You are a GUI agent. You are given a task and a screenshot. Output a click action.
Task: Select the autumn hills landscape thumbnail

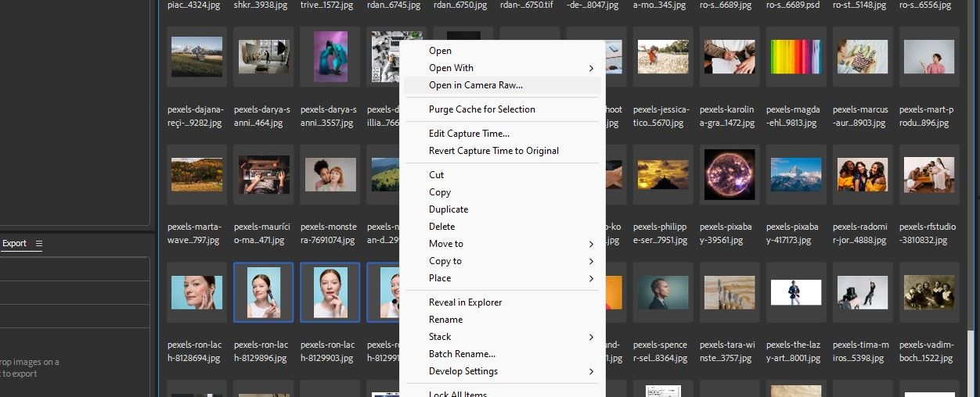196,174
